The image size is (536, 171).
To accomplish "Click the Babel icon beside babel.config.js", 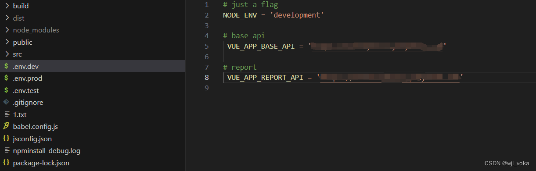I will click(6, 126).
